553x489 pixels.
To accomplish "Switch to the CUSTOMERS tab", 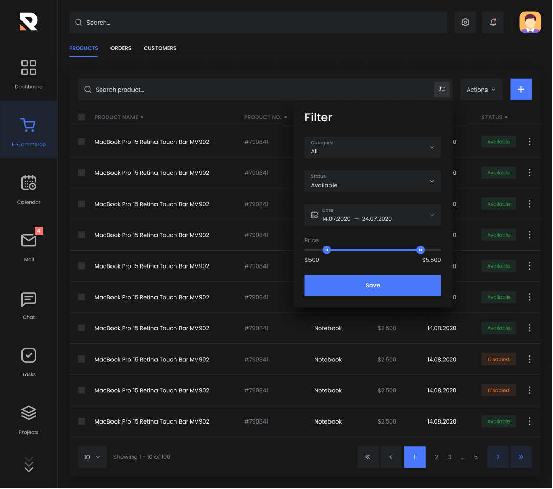I will pos(160,48).
